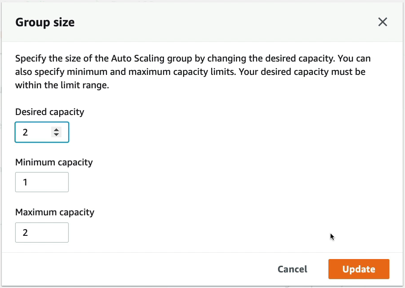This screenshot has width=405, height=288.
Task: Click the value 1 in Minimum capacity
Action: (25, 182)
